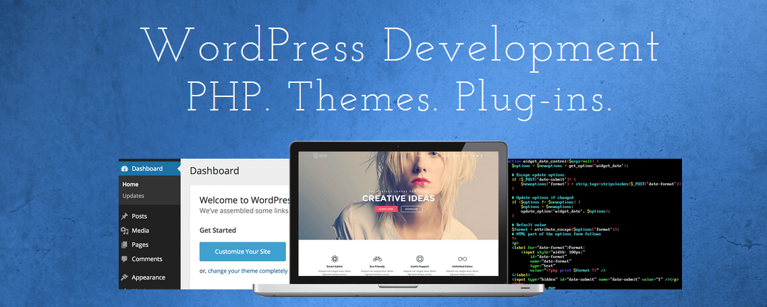
Task: Click the woman's hero photo on laptop
Action: pyautogui.click(x=398, y=195)
